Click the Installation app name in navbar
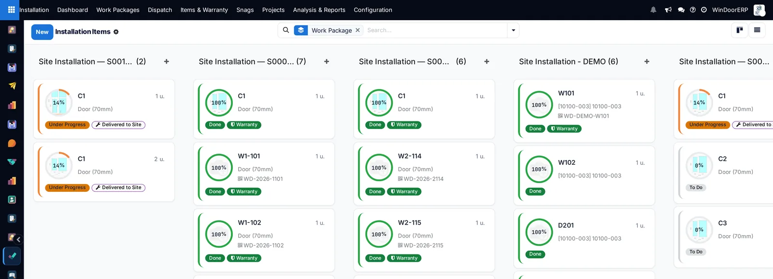Screen dimensions: 773x279 pyautogui.click(x=34, y=10)
